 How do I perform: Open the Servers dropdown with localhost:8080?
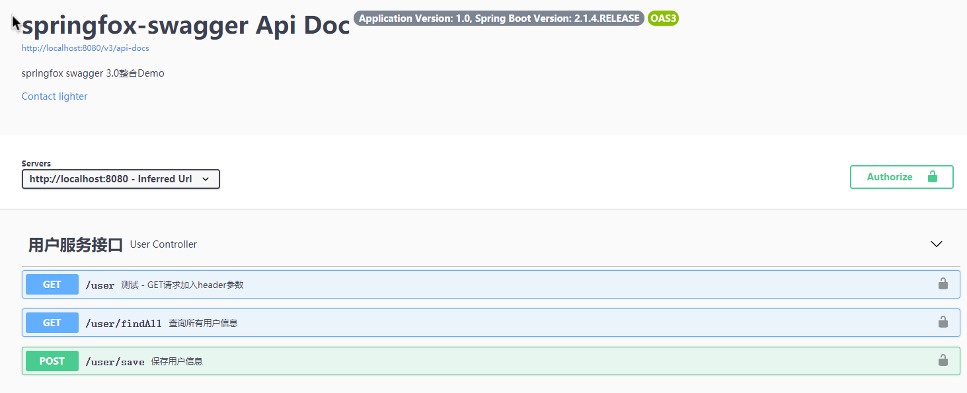(121, 179)
